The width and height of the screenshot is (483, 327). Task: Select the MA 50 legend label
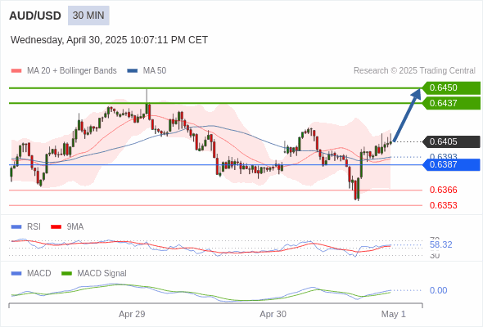click(155, 71)
